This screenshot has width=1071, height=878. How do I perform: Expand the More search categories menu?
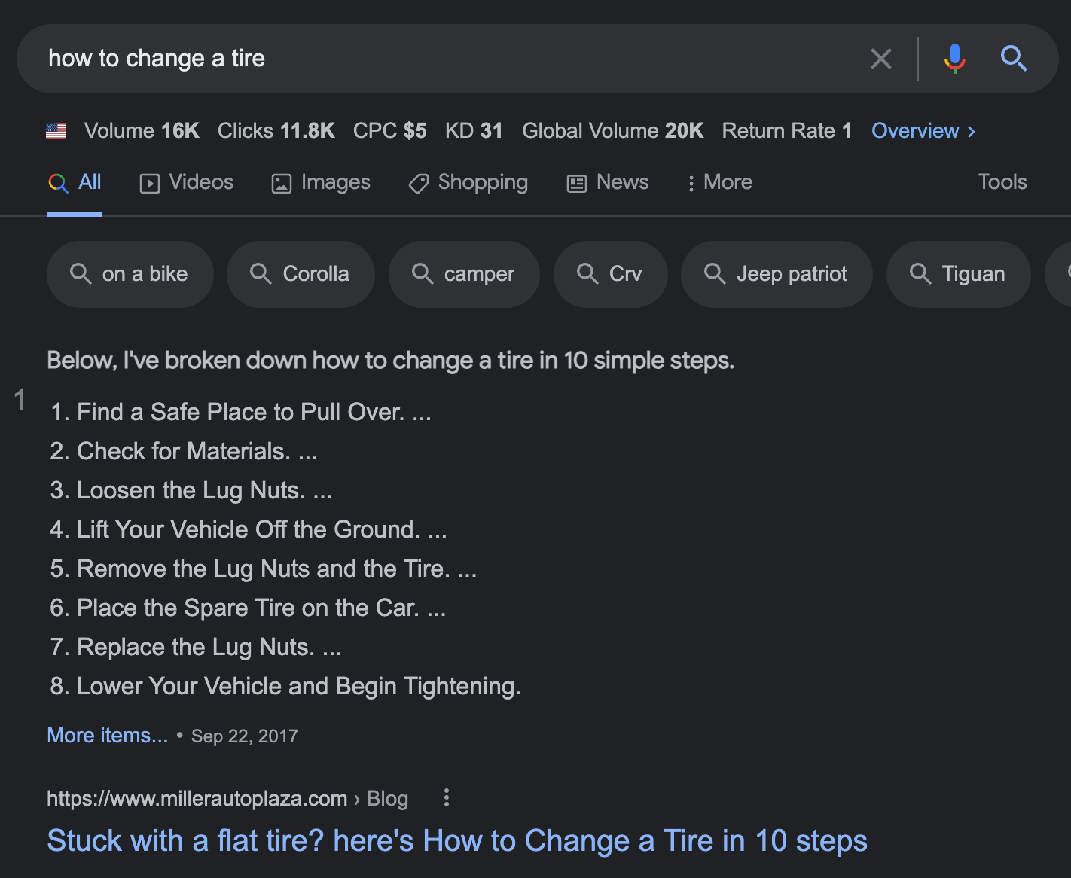pos(719,182)
